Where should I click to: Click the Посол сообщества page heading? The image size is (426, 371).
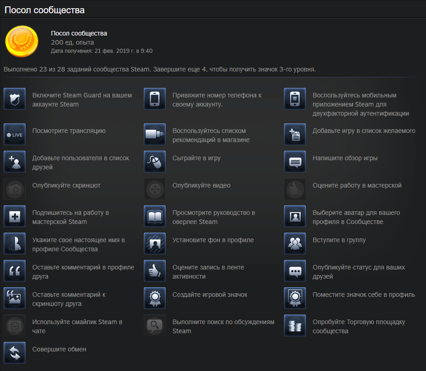click(x=45, y=10)
